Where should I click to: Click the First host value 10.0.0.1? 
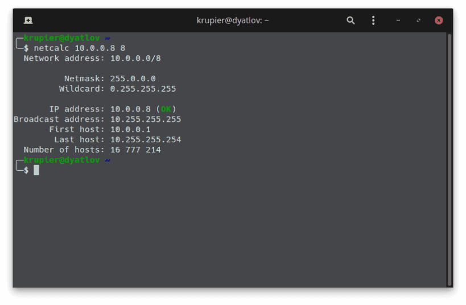click(130, 130)
